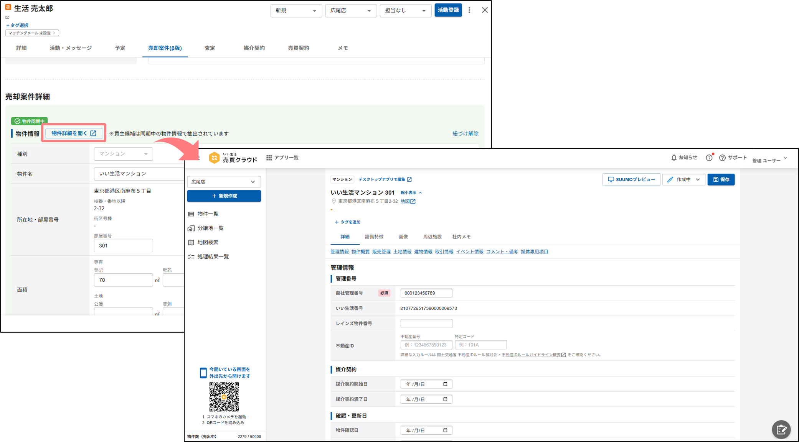Click 物件詳細を開く button
This screenshot has height=442, width=799.
pos(74,133)
